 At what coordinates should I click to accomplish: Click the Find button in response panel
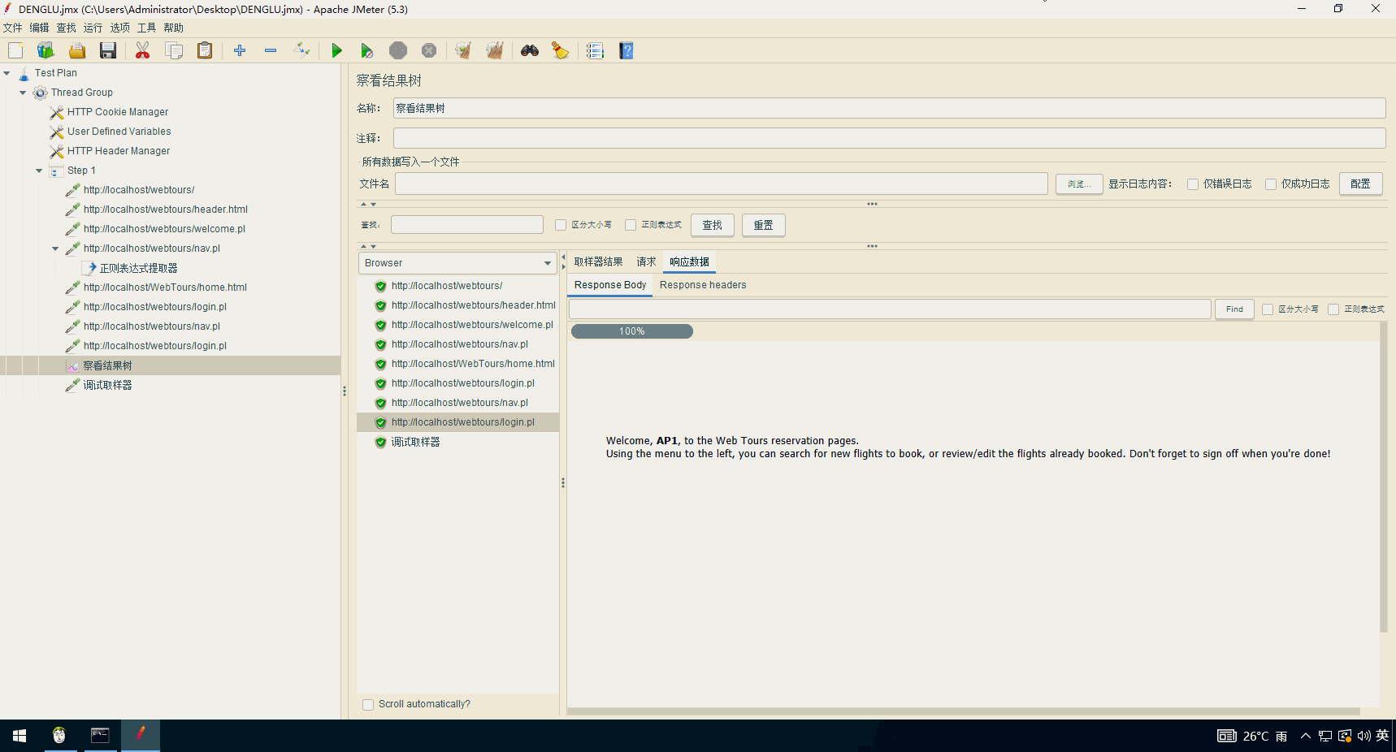click(1234, 309)
